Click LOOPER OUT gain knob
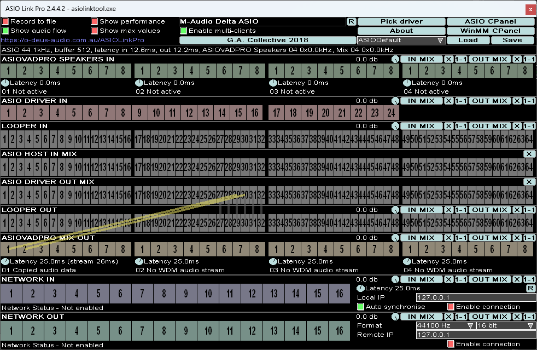The width and height of the screenshot is (537, 350). pos(395,210)
